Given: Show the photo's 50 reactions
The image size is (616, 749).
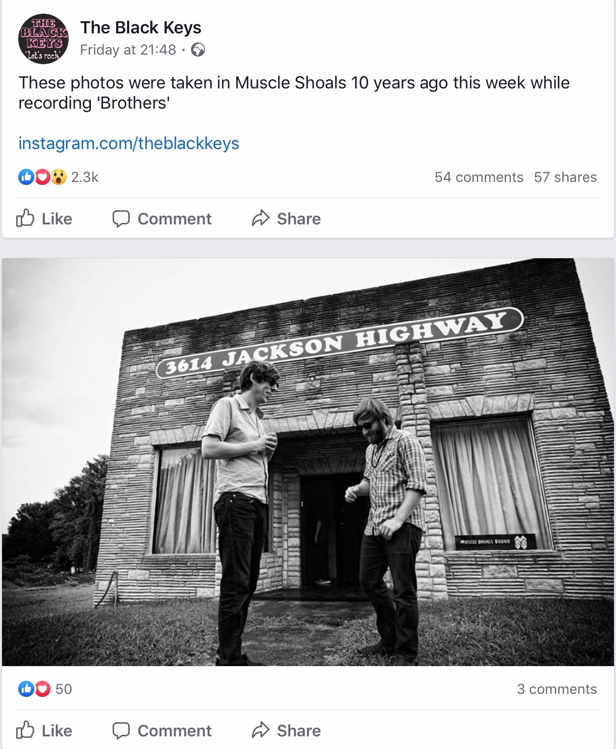Looking at the screenshot, I should point(63,689).
